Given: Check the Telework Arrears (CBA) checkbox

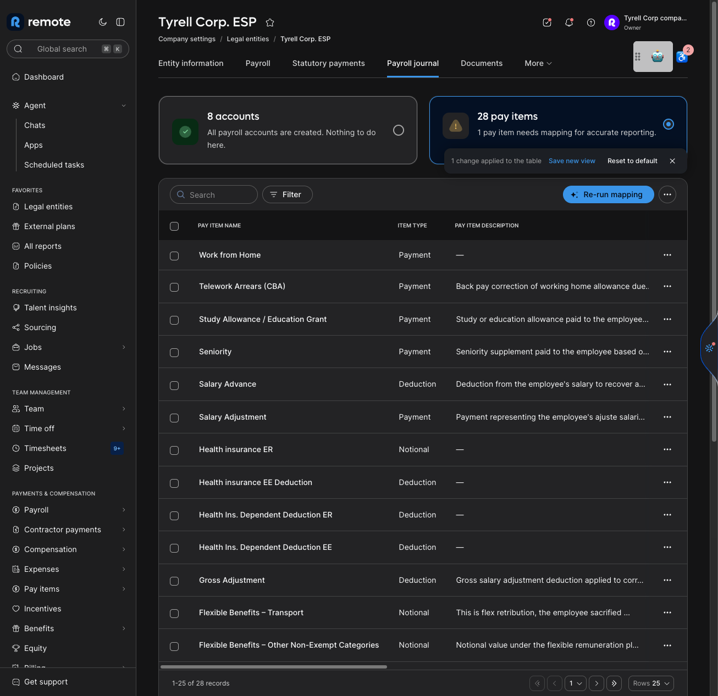Looking at the screenshot, I should coord(174,287).
